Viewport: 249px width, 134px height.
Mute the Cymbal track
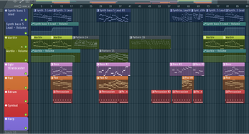[x=26, y=115]
